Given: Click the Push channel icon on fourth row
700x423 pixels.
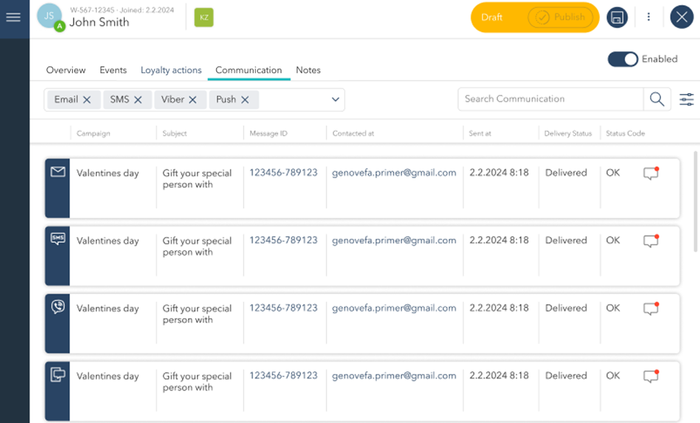Looking at the screenshot, I should coord(57,375).
